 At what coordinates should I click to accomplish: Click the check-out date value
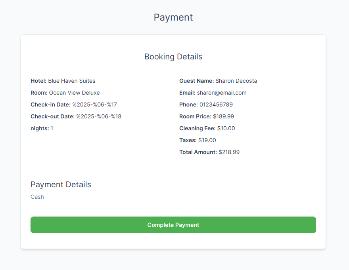pyautogui.click(x=99, y=116)
